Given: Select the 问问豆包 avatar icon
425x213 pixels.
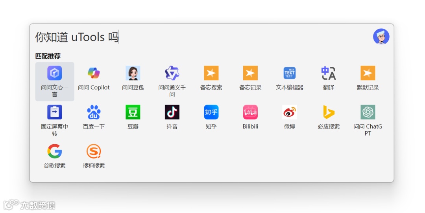Looking at the screenshot, I should [x=133, y=73].
